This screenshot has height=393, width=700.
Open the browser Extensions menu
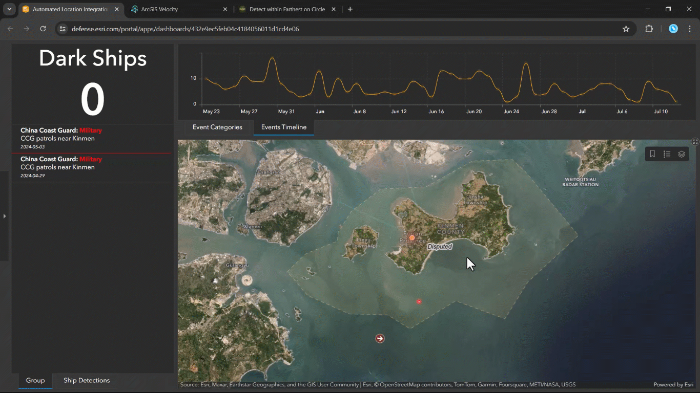[649, 29]
